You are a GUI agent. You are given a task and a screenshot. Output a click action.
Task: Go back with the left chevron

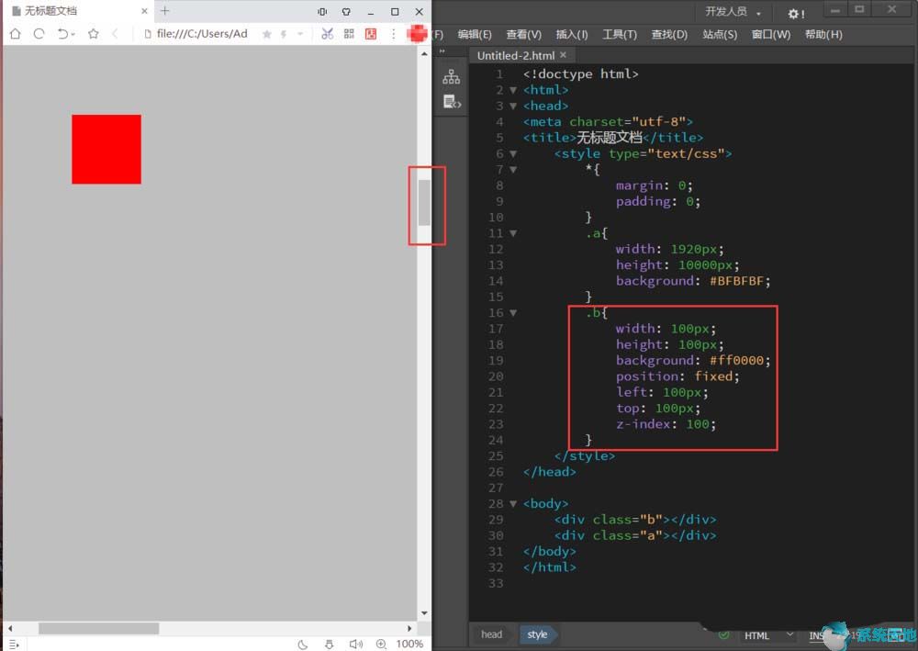[x=115, y=34]
